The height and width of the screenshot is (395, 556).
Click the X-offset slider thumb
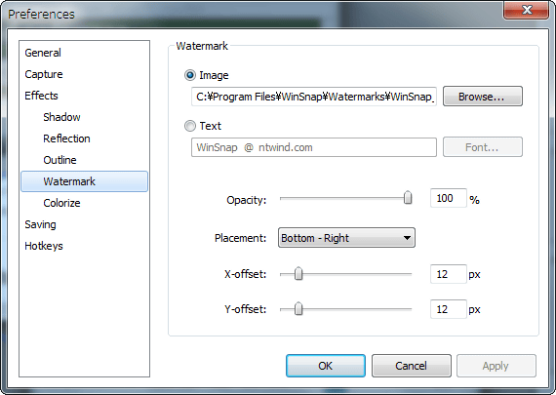pos(298,273)
